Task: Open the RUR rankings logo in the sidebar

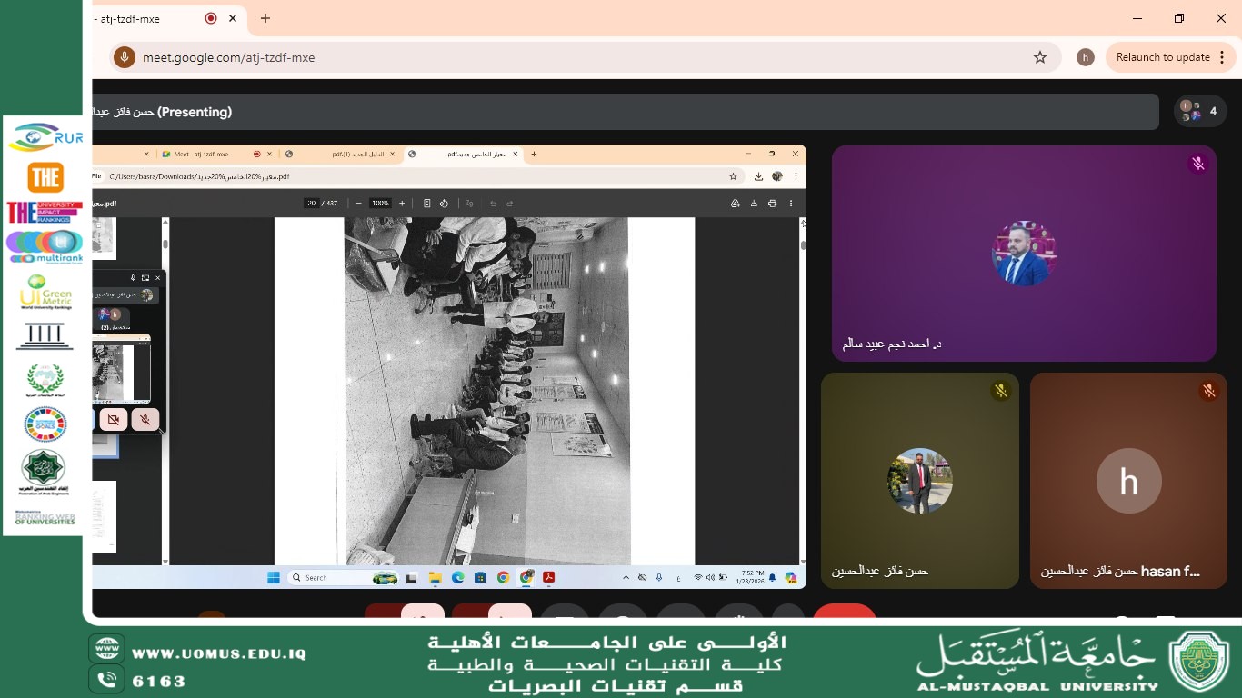Action: 45,136
